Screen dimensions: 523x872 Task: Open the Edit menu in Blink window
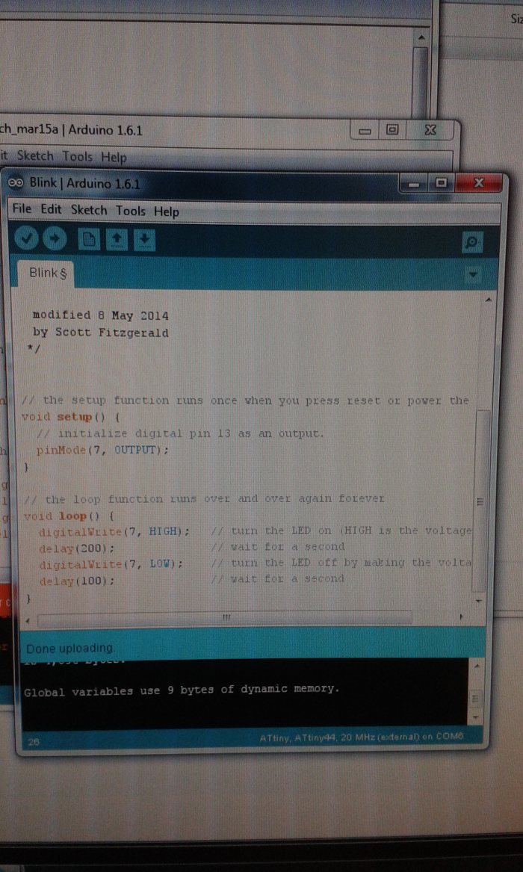51,210
